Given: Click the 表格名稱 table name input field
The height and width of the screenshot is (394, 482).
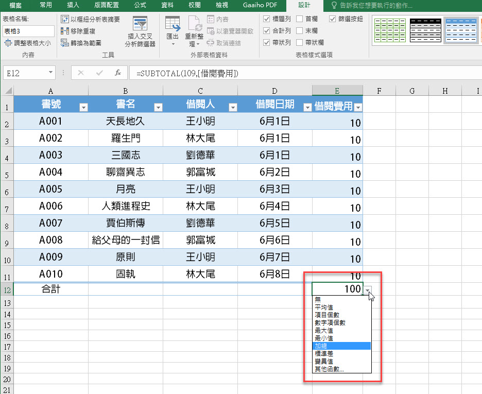Looking at the screenshot, I should pyautogui.click(x=28, y=31).
